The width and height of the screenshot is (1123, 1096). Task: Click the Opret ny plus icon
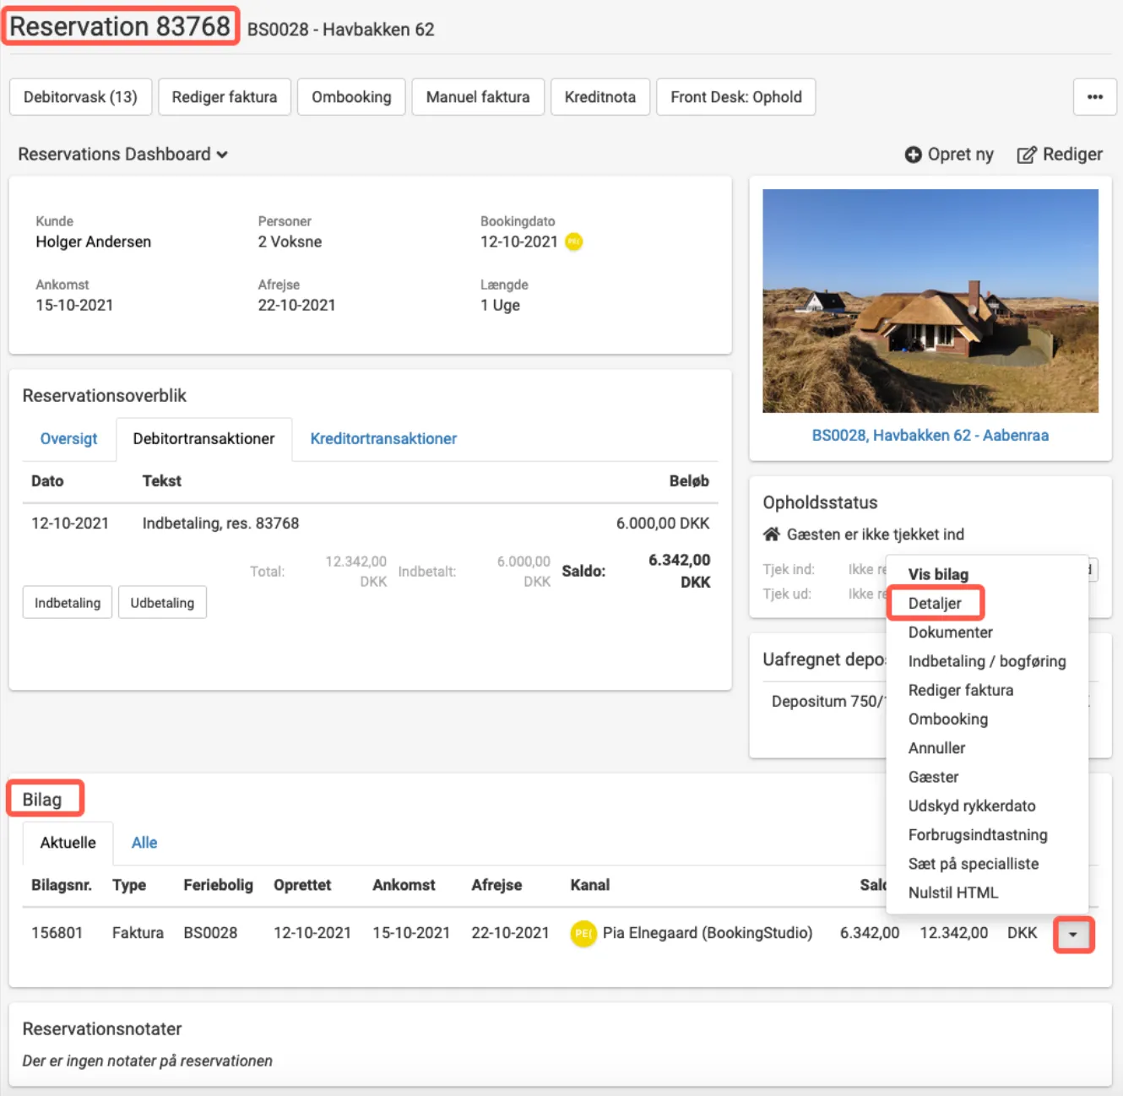pos(914,154)
